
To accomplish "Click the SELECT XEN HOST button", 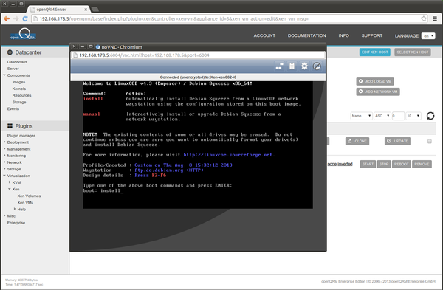I will [413, 52].
